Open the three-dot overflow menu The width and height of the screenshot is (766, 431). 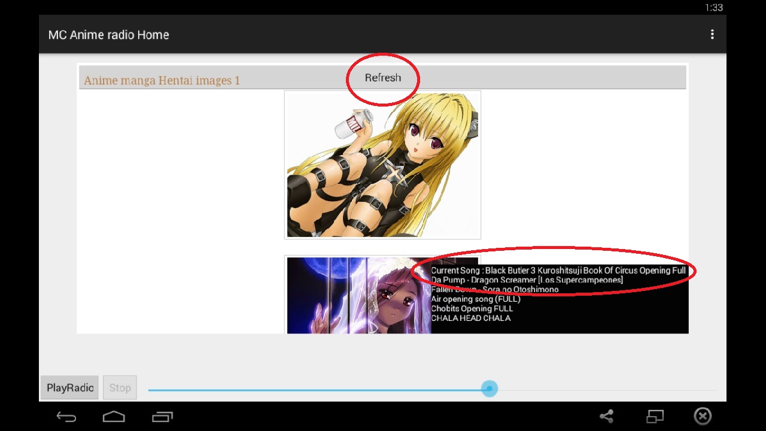pyautogui.click(x=712, y=35)
